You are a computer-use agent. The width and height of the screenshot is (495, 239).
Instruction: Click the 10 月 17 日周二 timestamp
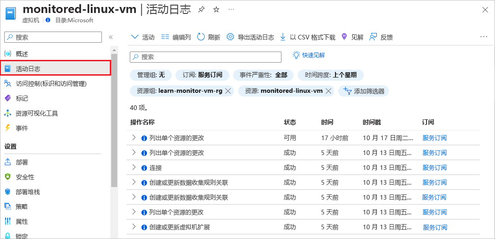click(388, 138)
